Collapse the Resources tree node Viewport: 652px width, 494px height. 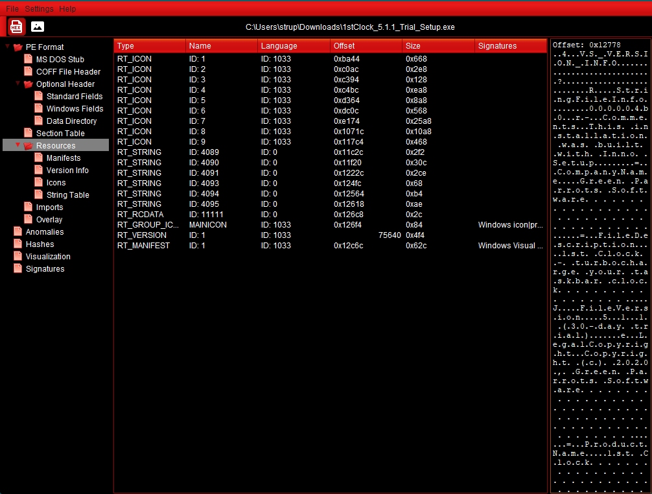18,145
